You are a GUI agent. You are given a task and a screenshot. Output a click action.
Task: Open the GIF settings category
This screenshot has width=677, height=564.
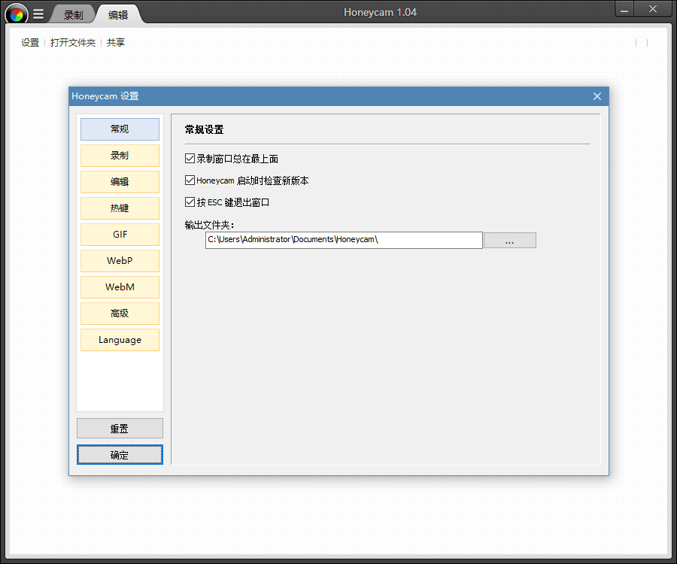(120, 235)
